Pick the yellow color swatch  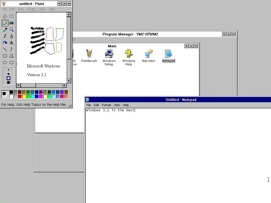[24, 96]
